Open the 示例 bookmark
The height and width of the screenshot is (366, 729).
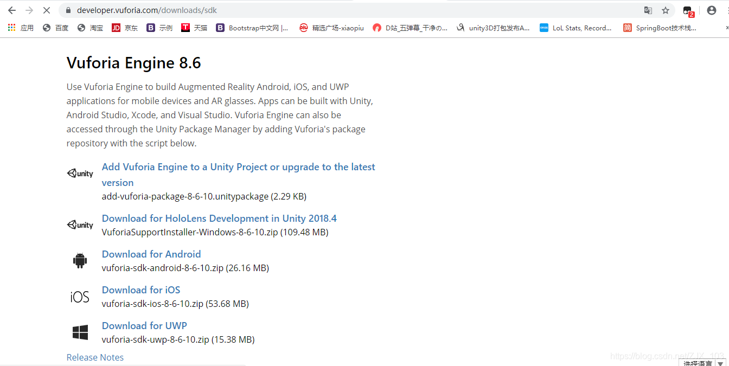click(x=159, y=28)
